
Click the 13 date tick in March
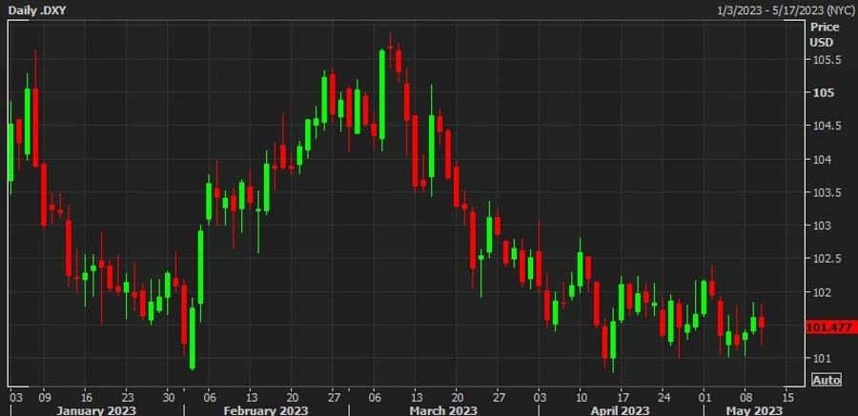(x=416, y=397)
